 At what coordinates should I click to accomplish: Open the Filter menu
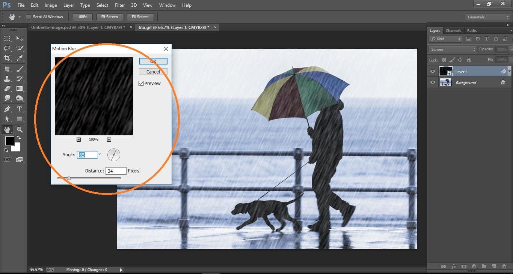coord(119,5)
